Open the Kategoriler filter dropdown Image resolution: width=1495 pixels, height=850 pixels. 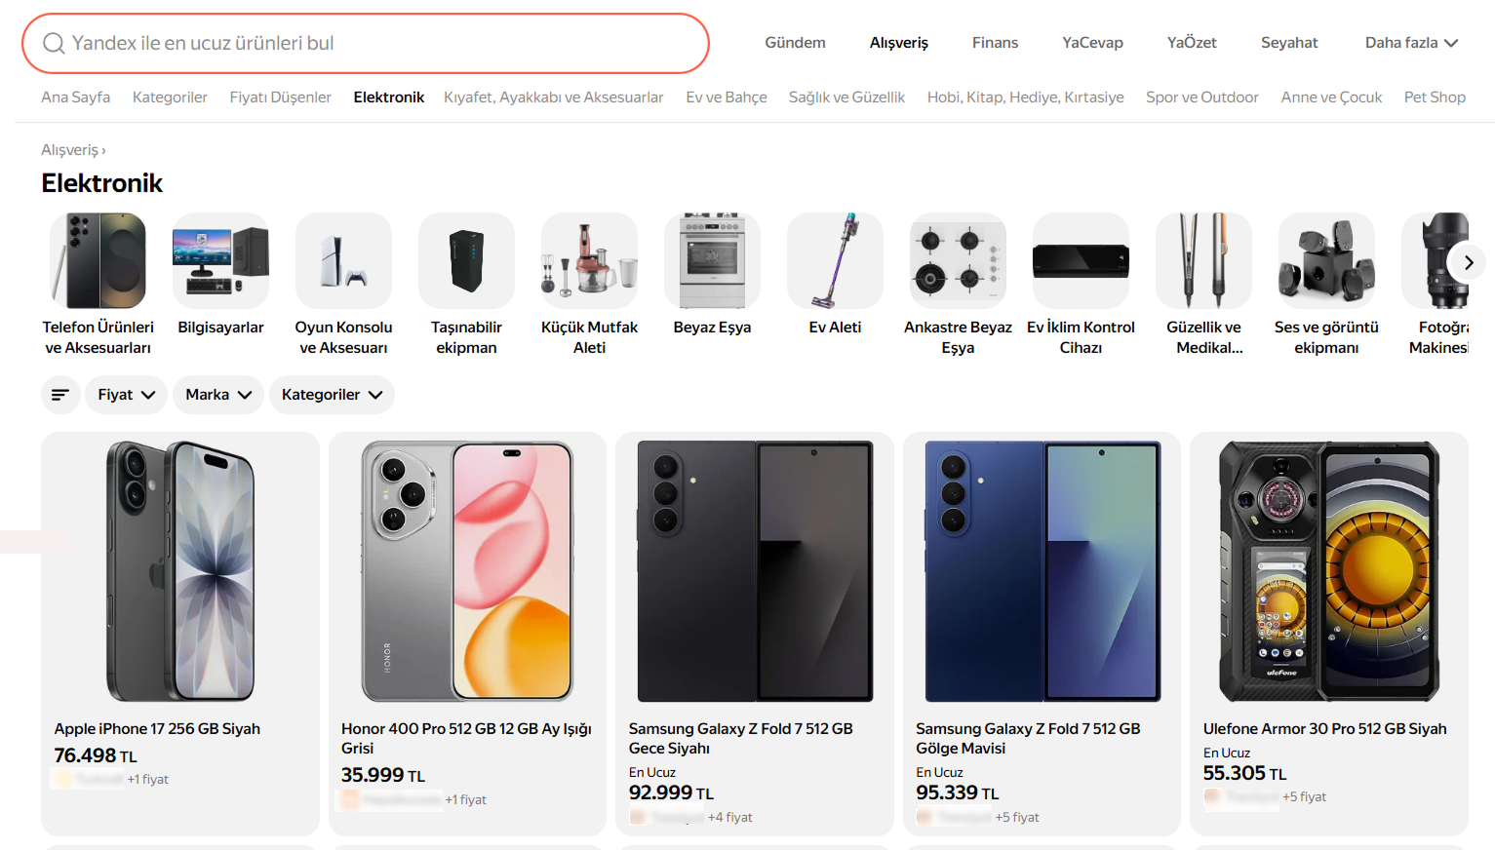pos(332,395)
